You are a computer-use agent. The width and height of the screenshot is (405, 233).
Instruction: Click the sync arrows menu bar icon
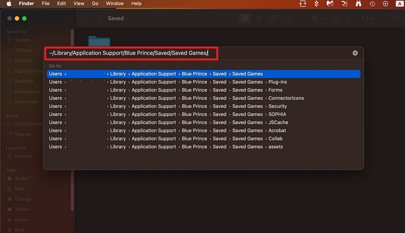tap(303, 4)
